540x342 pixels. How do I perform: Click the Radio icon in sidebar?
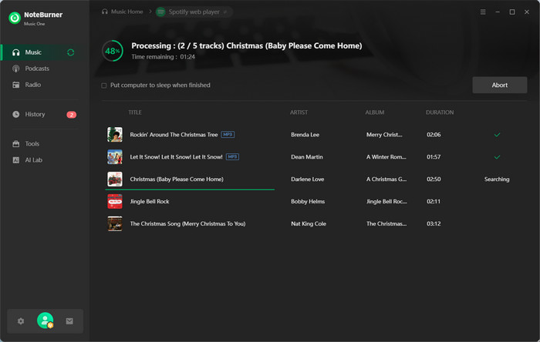pos(16,85)
